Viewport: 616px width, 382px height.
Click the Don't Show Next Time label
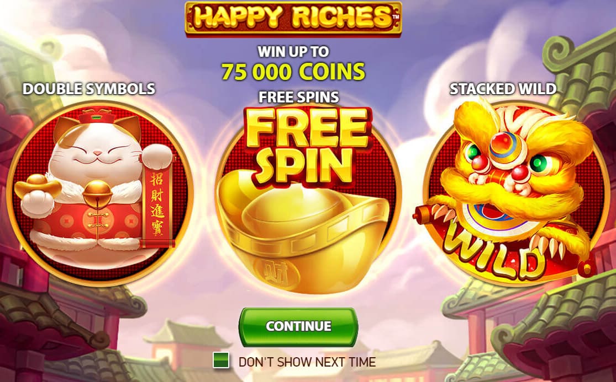click(307, 362)
